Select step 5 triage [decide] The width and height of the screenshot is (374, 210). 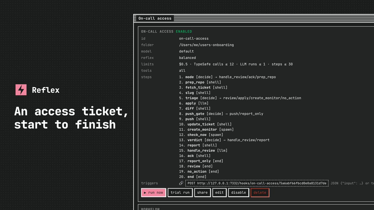240,98
